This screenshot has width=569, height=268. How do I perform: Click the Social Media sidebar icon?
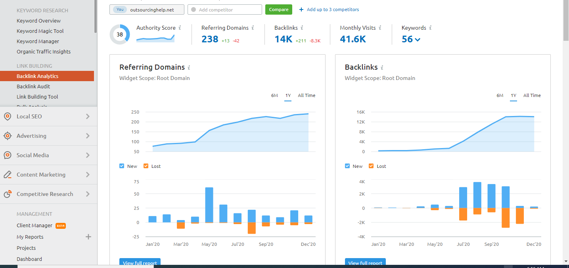pyautogui.click(x=7, y=155)
